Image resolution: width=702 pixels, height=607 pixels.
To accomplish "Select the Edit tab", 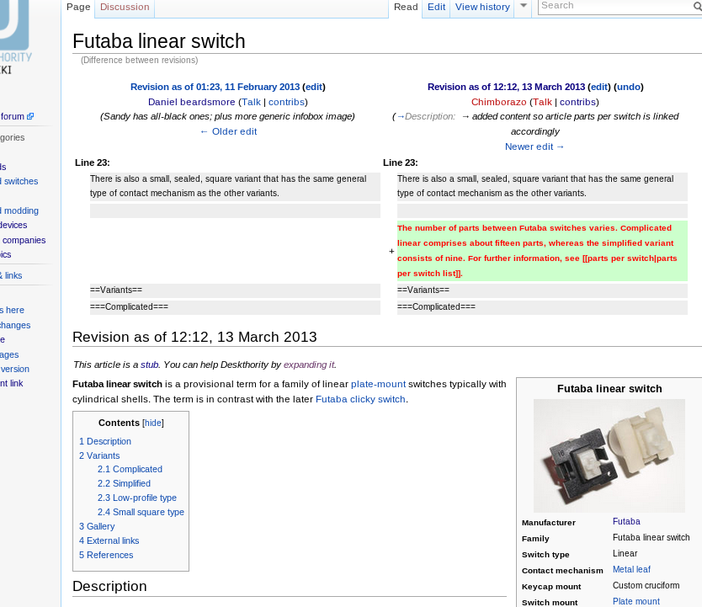I will point(436,7).
